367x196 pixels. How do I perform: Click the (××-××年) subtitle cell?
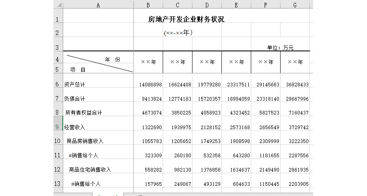click(x=178, y=33)
